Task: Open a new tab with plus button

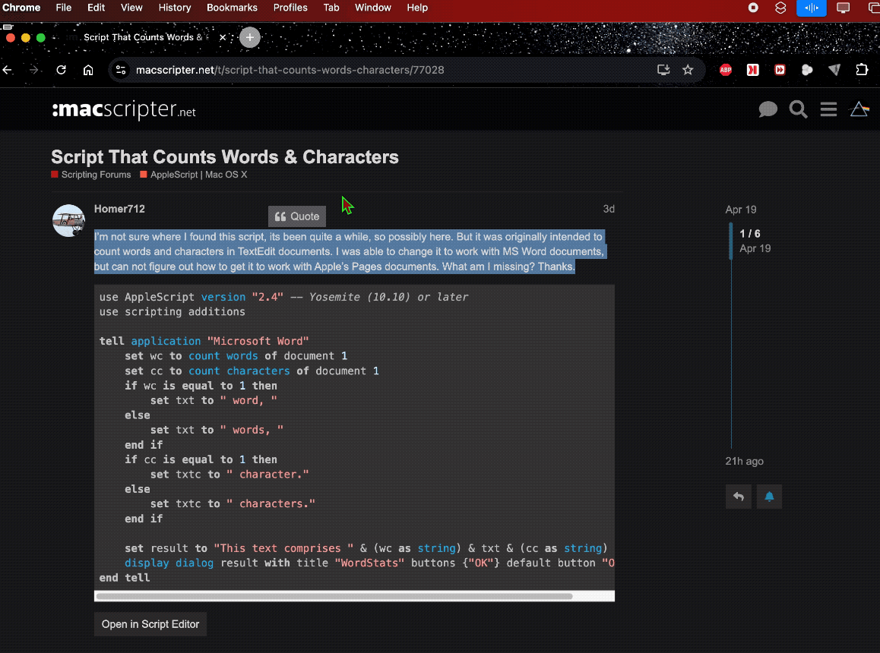Action: coord(250,38)
